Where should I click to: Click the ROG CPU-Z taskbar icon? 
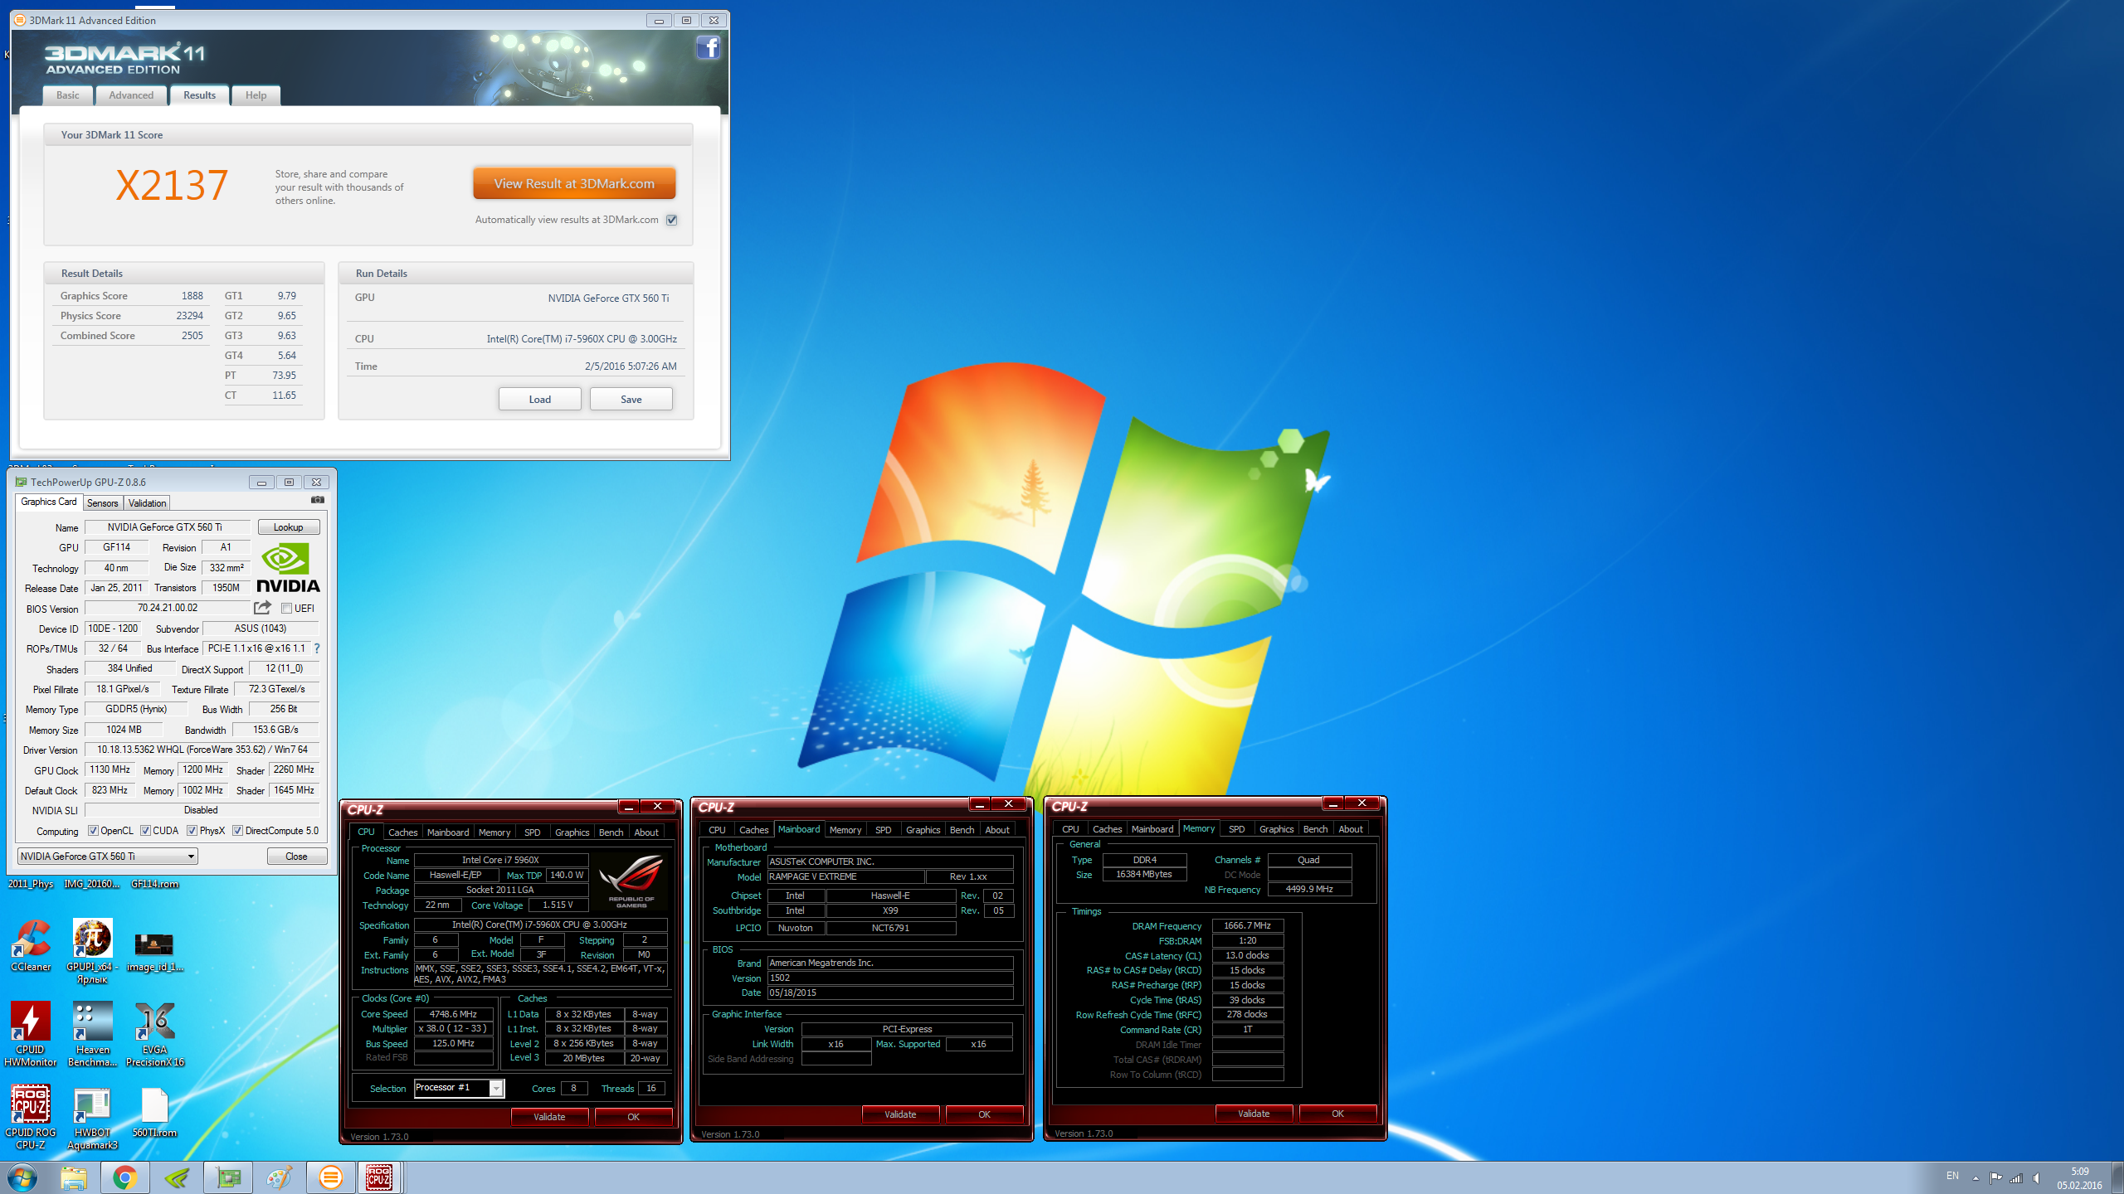click(x=379, y=1177)
